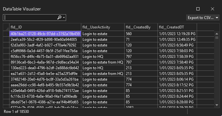
Task: Open the search options dropdown arrow
Action: pyautogui.click(x=64, y=17)
